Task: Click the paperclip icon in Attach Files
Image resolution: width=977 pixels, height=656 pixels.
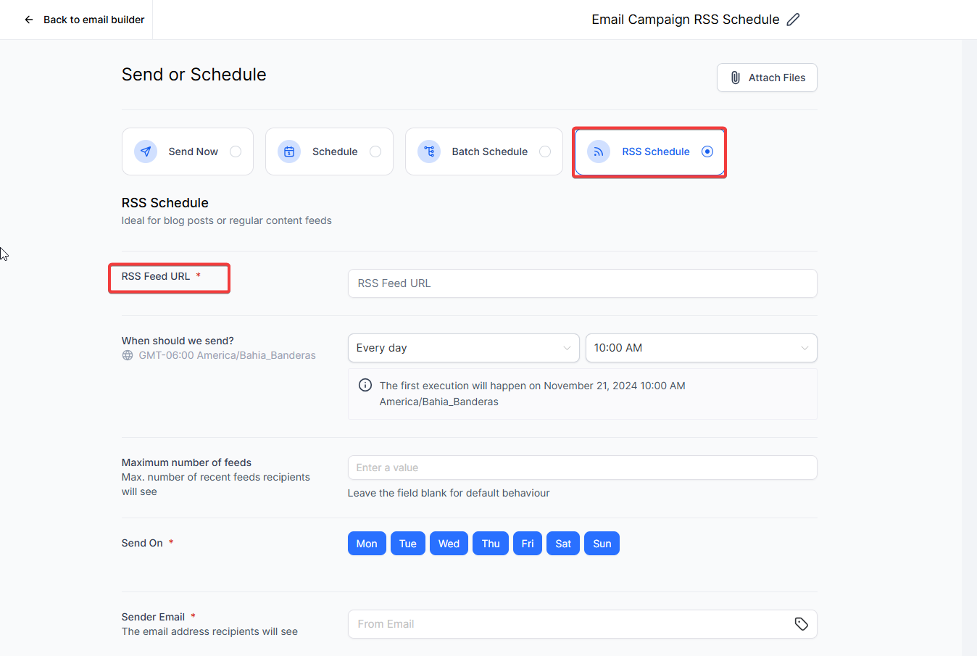Action: (735, 78)
